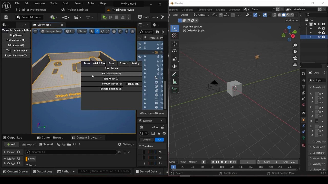Open Unreal Build menu
The image size is (328, 184).
[x=66, y=3]
